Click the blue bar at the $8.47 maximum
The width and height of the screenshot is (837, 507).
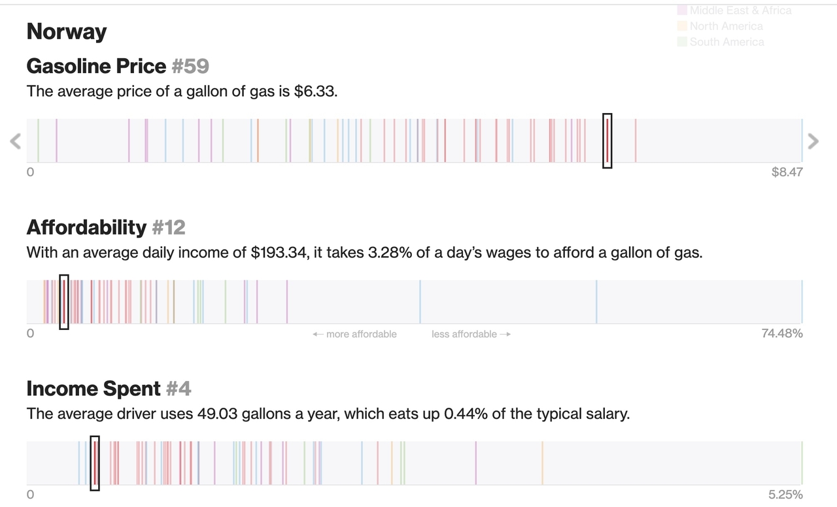pyautogui.click(x=802, y=140)
